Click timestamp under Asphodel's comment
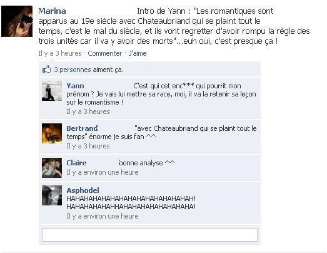Image resolution: width=327 pixels, height=253 pixels. tap(103, 216)
